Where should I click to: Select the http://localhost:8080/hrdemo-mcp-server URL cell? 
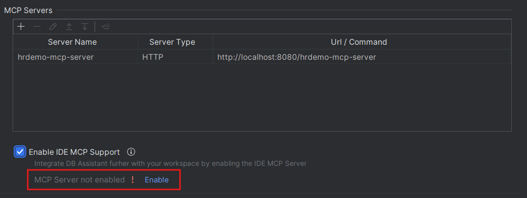(362, 57)
